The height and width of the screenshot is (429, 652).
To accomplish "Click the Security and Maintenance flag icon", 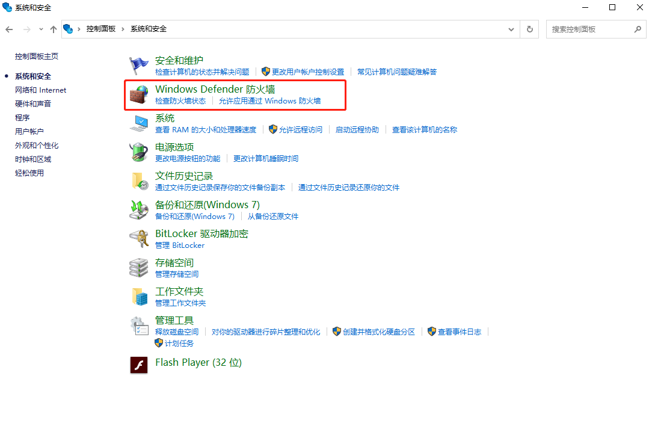I will [x=138, y=66].
